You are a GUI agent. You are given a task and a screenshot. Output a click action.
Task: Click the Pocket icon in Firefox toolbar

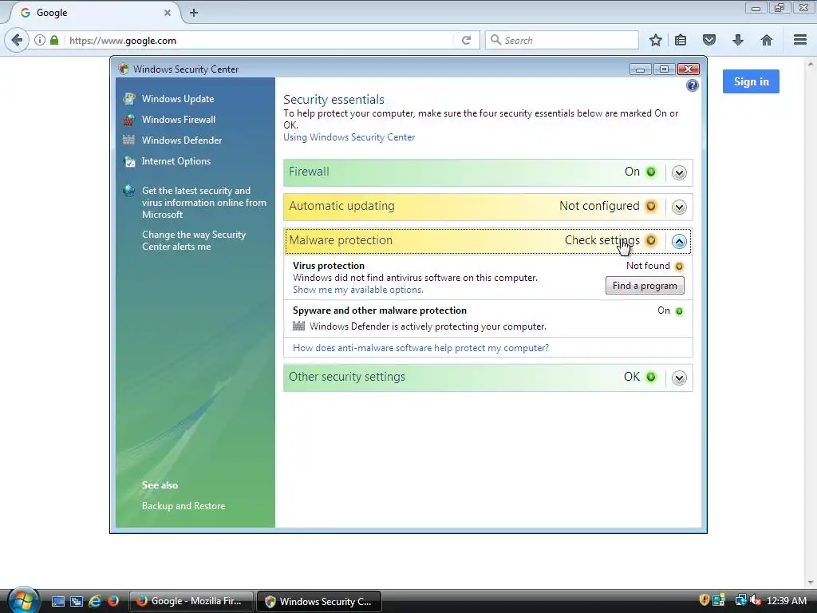pyautogui.click(x=709, y=40)
